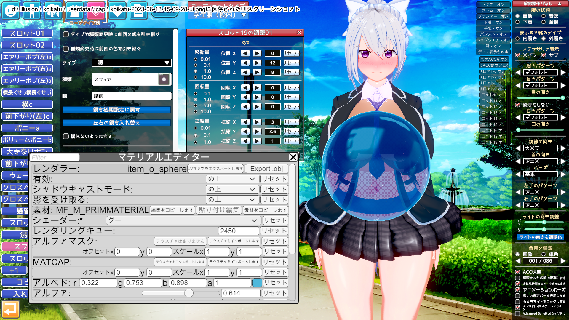The height and width of the screenshot is (320, 569).
Task: Open the Accessories diamond category icon
Action: pos(96,10)
